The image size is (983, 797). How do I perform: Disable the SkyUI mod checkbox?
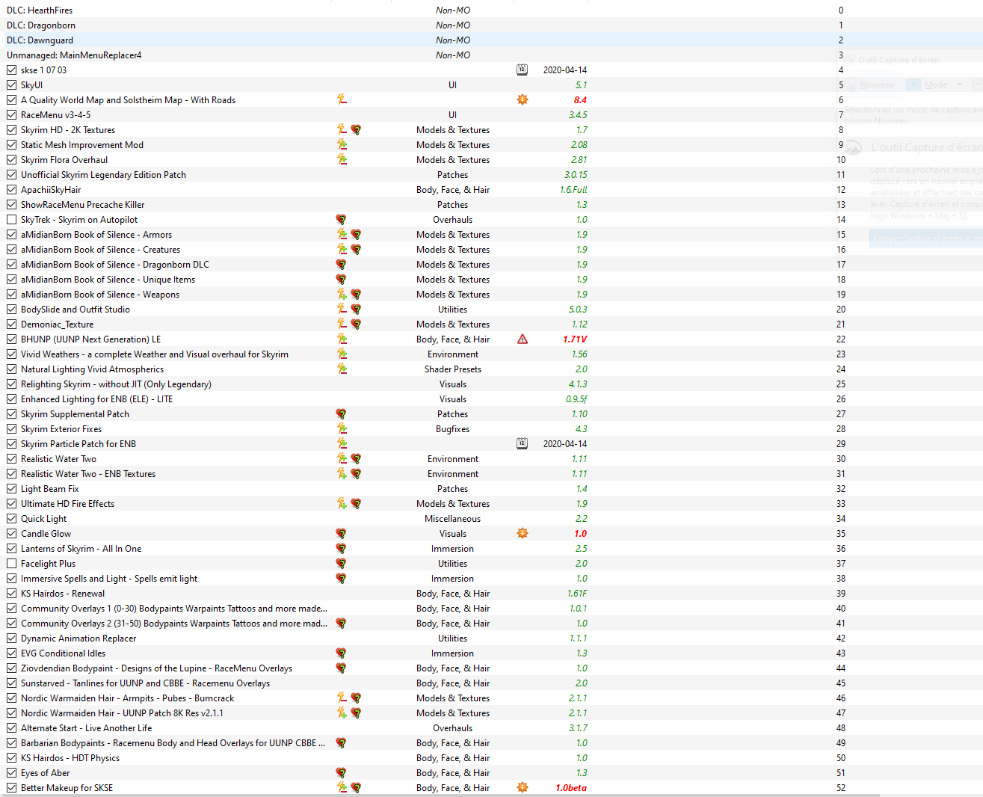click(x=11, y=84)
